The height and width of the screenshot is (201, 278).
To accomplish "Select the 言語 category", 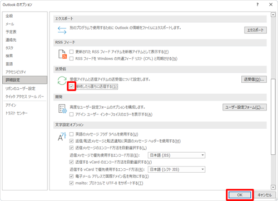I will (25, 64).
